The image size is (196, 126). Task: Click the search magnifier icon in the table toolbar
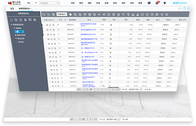pyautogui.click(x=44, y=15)
